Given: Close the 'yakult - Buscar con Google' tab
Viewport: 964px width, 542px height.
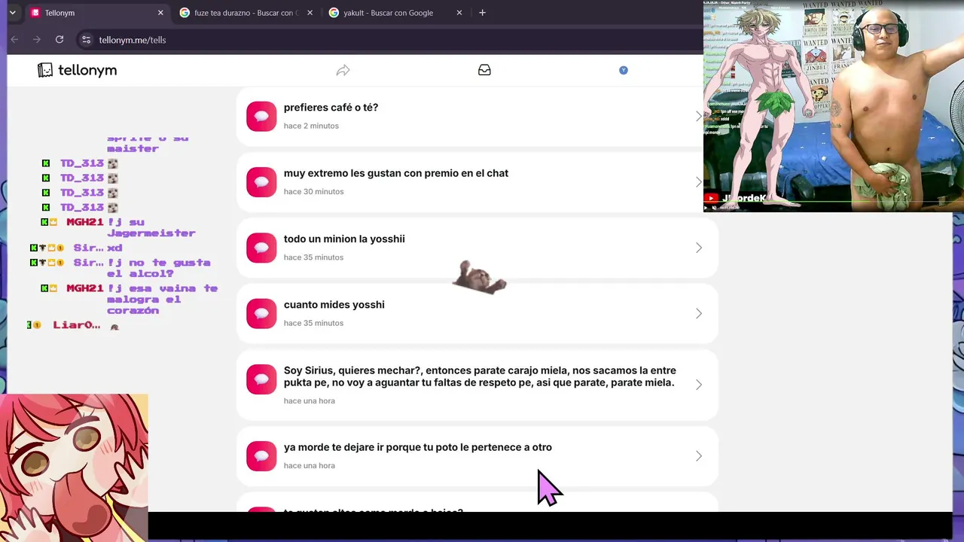Looking at the screenshot, I should coord(459,13).
